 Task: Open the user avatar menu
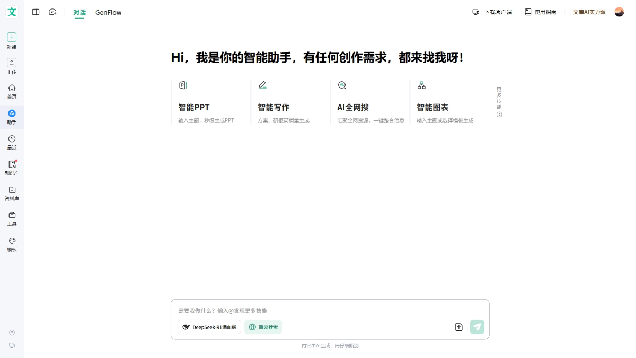pos(619,12)
